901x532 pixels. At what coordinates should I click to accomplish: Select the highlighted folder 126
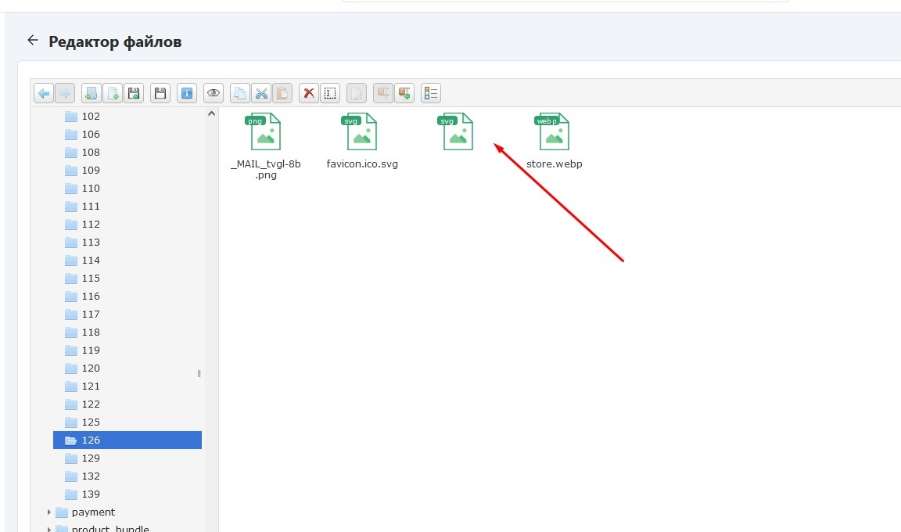tap(127, 440)
